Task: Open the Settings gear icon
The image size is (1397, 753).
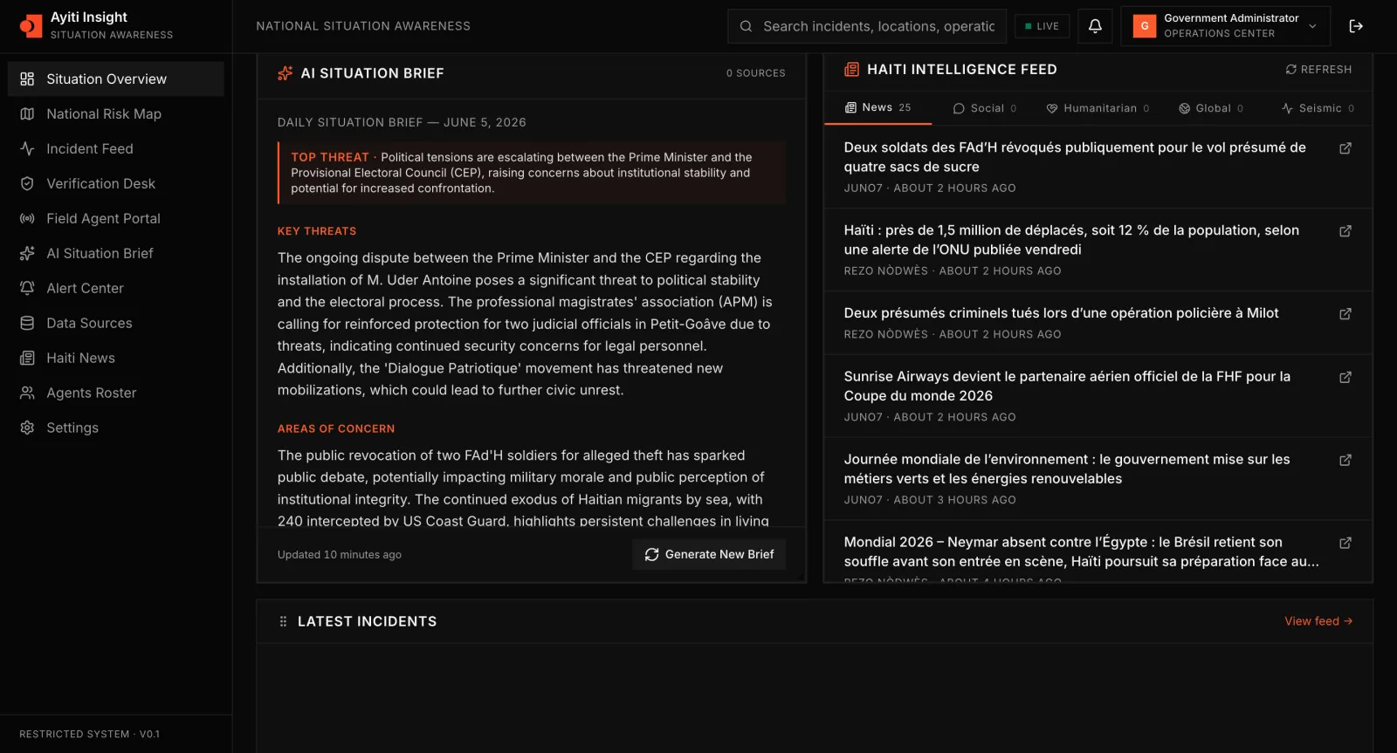Action: pos(27,428)
